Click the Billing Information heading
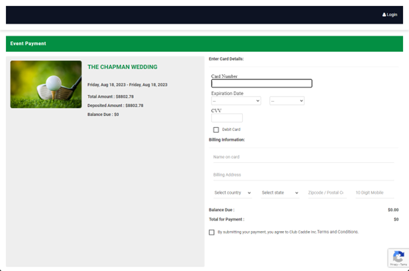Viewport: 409px width, 271px height. pos(226,140)
